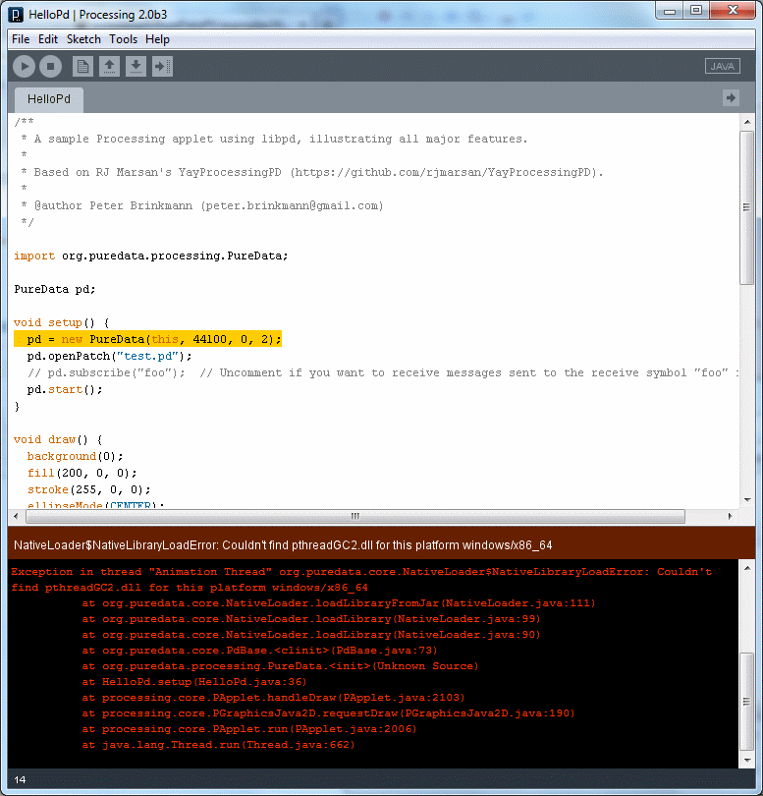Click the '@author Peter Brinkmann' comment line

(202, 205)
